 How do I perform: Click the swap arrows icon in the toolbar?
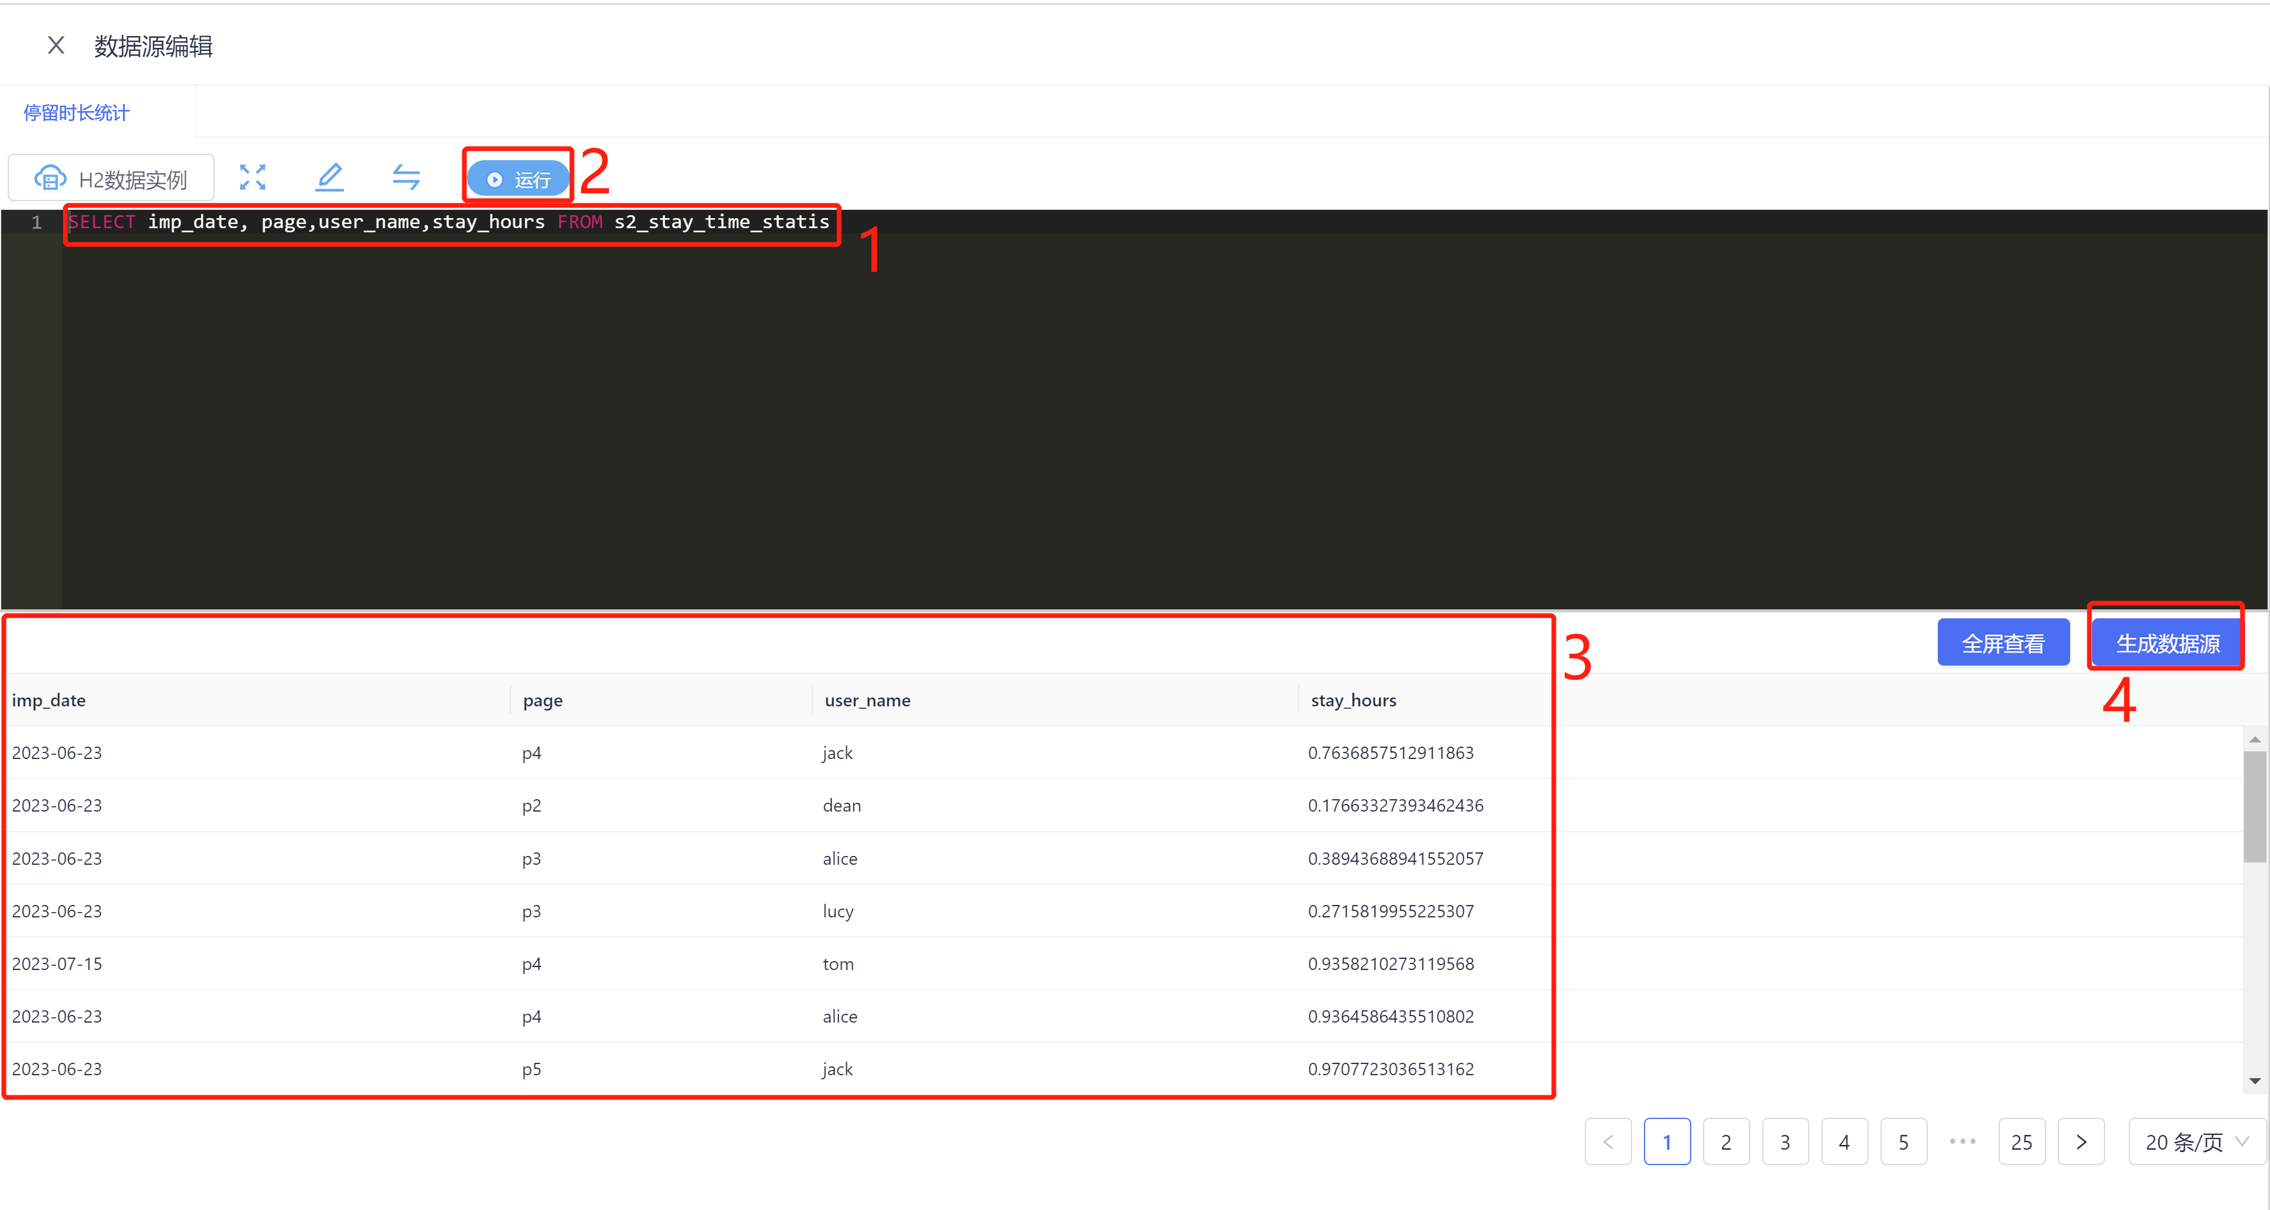coord(406,178)
